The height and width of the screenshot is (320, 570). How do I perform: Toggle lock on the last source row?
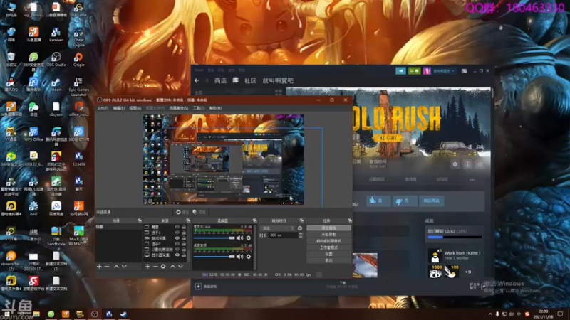(x=184, y=255)
